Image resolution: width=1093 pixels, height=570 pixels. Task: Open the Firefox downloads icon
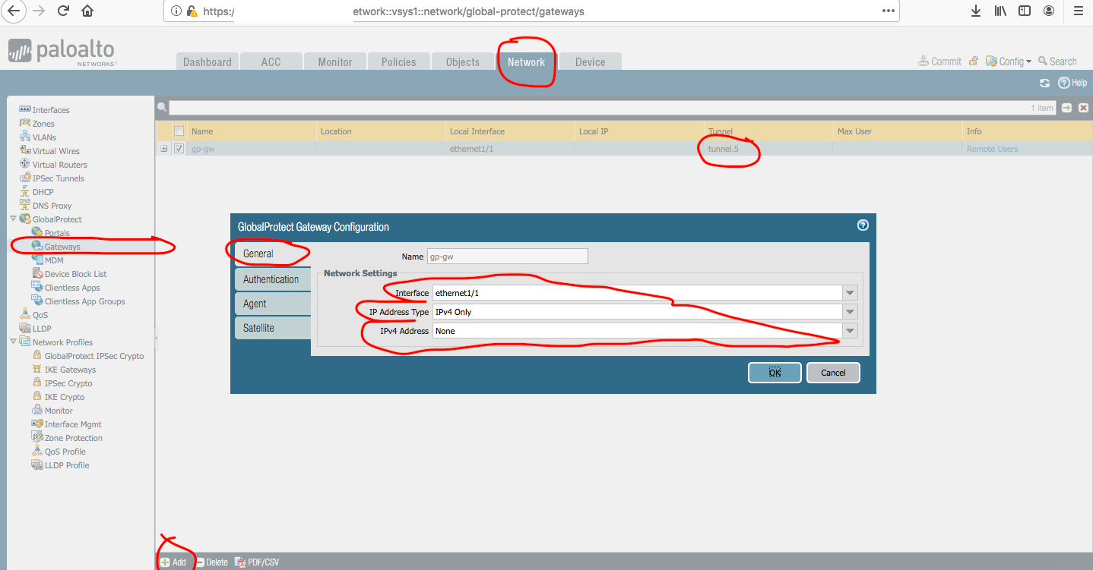976,11
